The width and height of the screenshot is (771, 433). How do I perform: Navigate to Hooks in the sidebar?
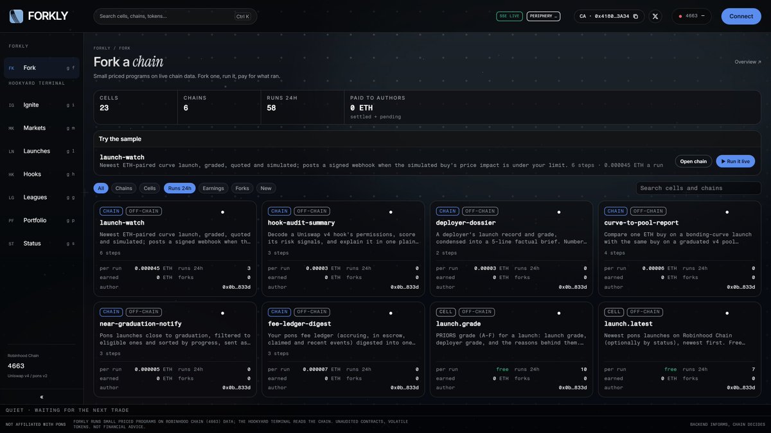pos(41,174)
